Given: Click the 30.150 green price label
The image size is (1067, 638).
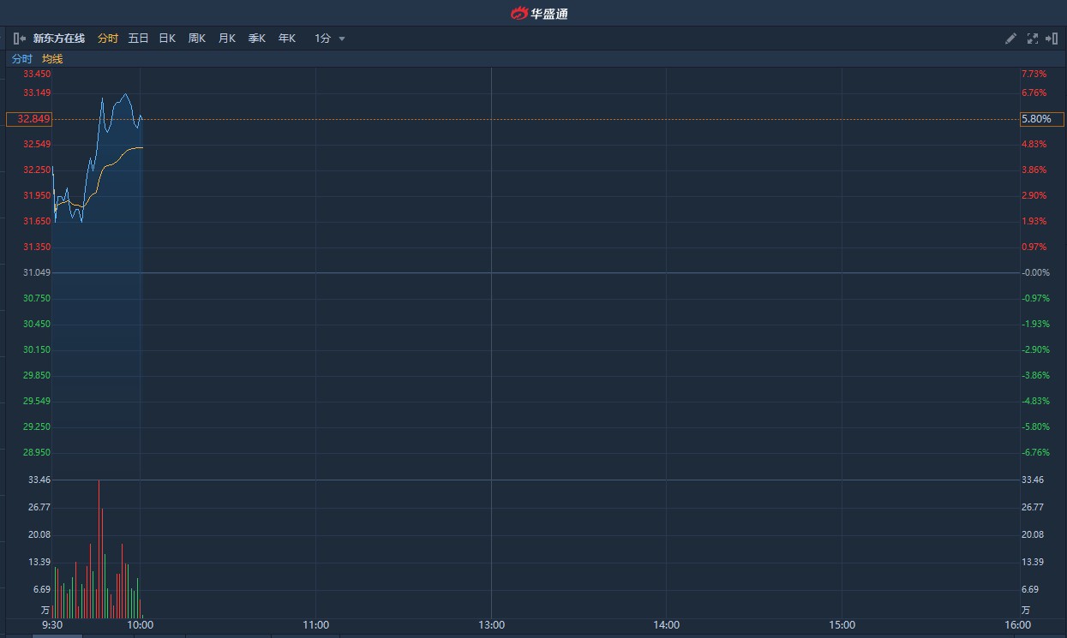Looking at the screenshot, I should pos(37,349).
